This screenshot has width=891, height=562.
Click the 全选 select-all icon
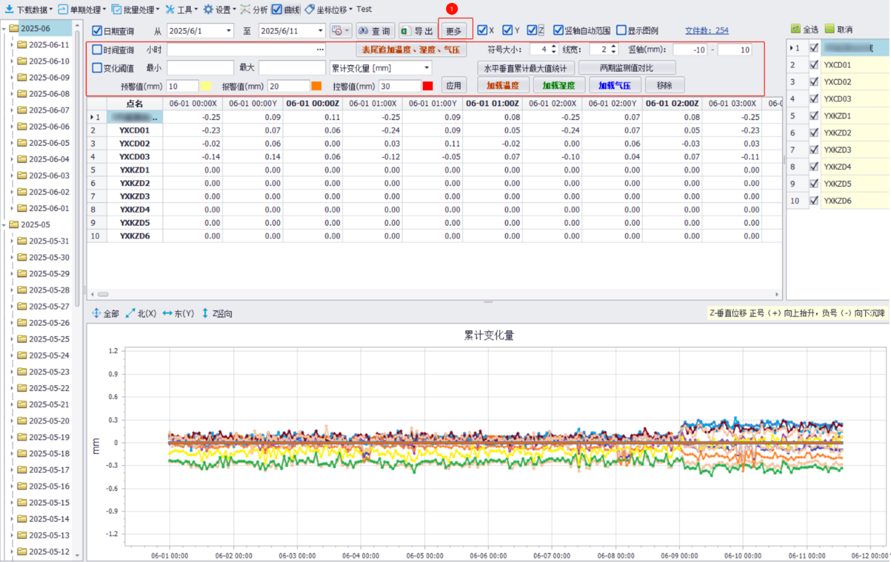[796, 29]
